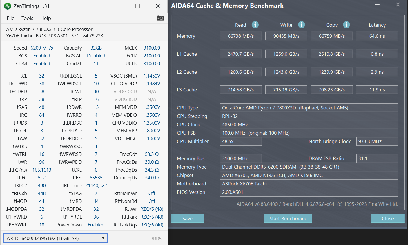
Task: Open the Help menu in ZenTimings
Action: pos(46,18)
